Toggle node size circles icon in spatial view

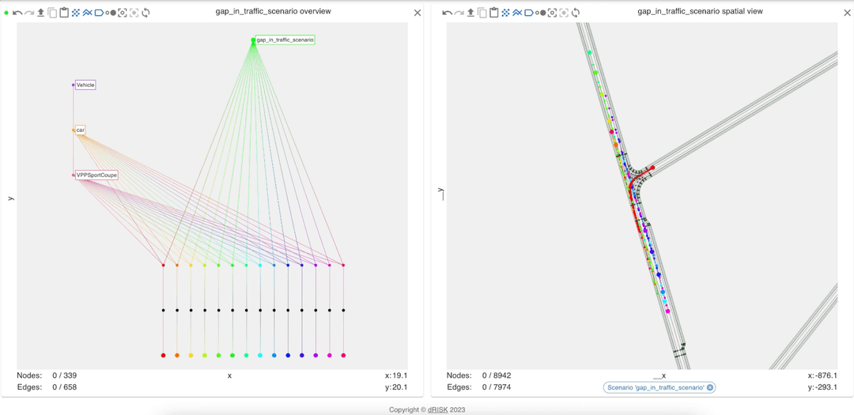(x=540, y=13)
